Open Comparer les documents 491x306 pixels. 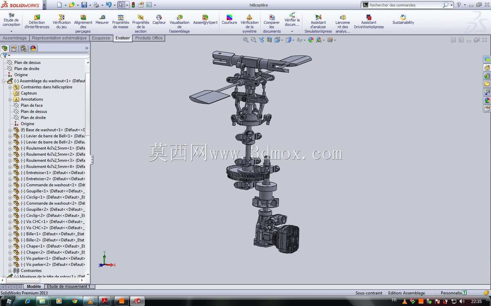(272, 24)
